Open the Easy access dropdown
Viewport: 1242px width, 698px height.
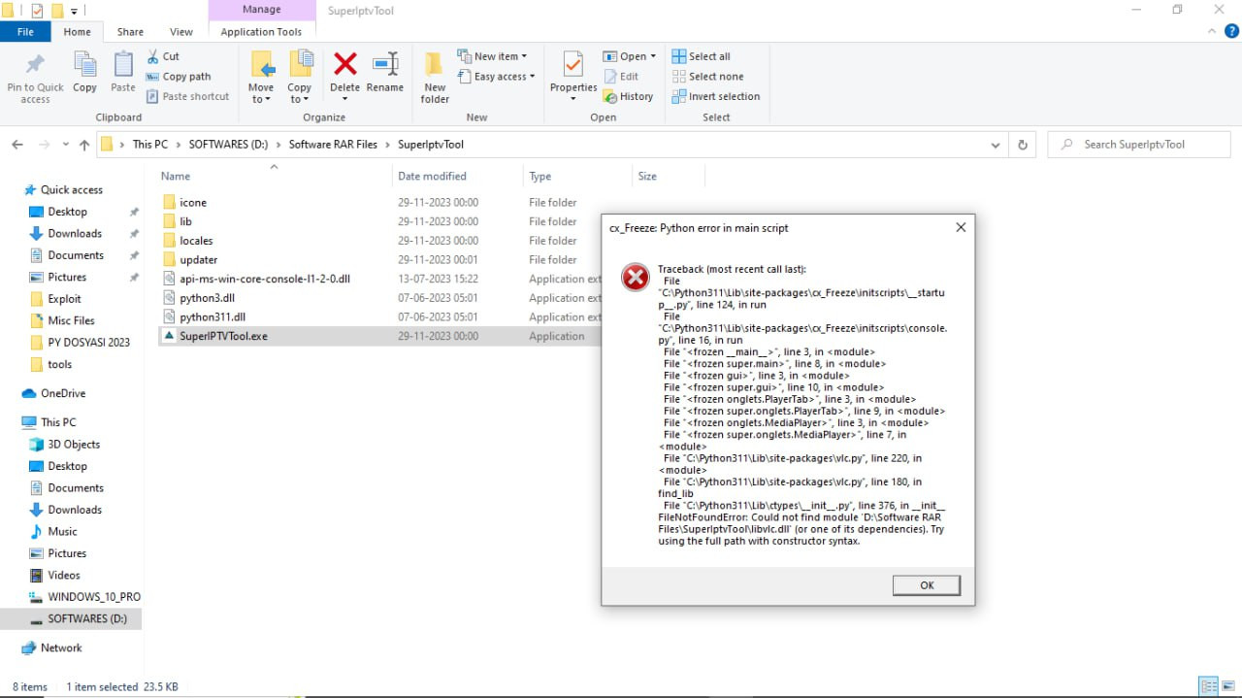point(496,77)
